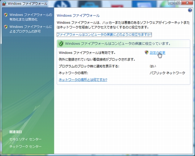Click the shield icon beside 設定の変更
The image size is (195, 156).
pyautogui.click(x=147, y=52)
